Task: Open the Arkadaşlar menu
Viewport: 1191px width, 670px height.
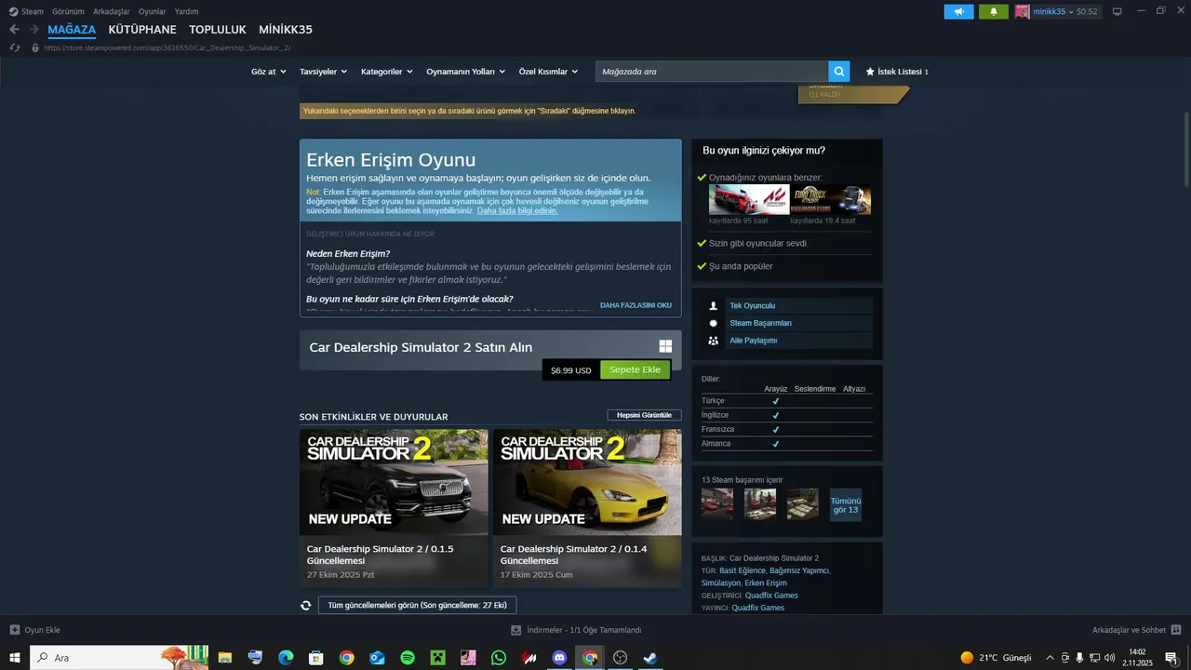Action: 111,11
